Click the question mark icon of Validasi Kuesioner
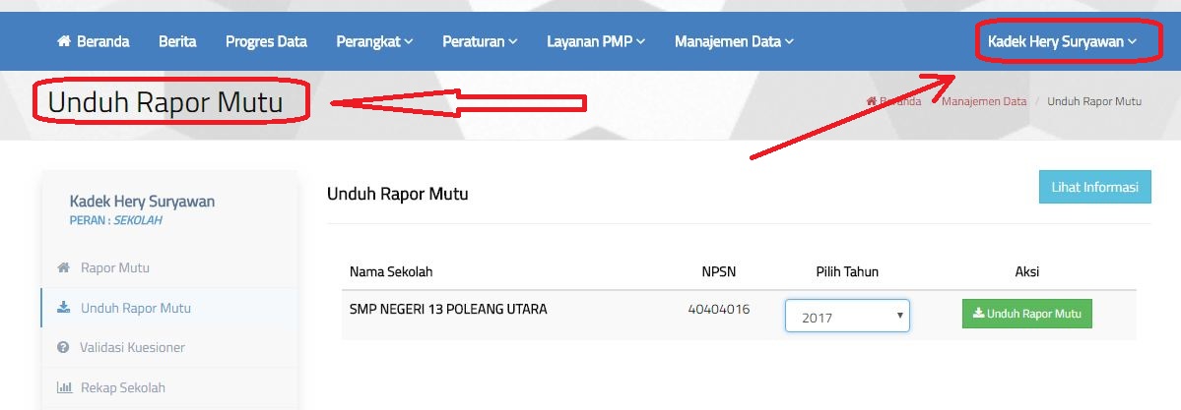 coord(63,347)
